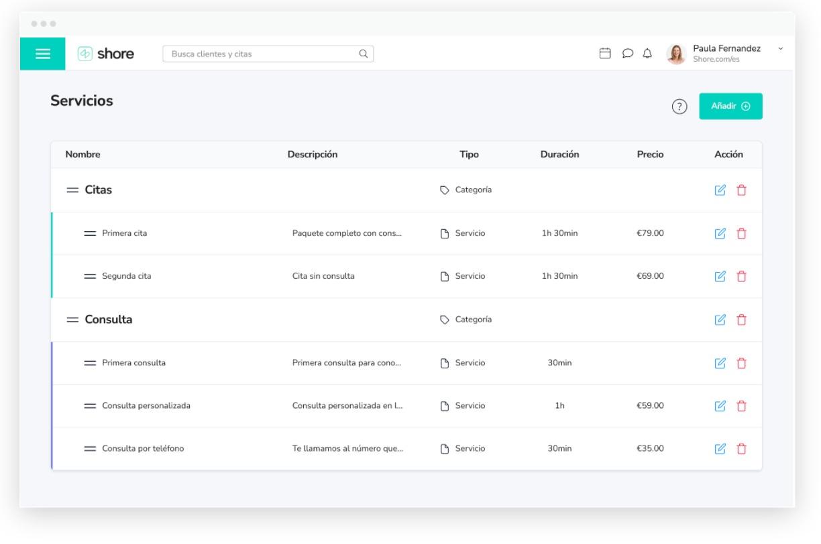821x544 pixels.
Task: Open the notifications bell
Action: click(647, 54)
